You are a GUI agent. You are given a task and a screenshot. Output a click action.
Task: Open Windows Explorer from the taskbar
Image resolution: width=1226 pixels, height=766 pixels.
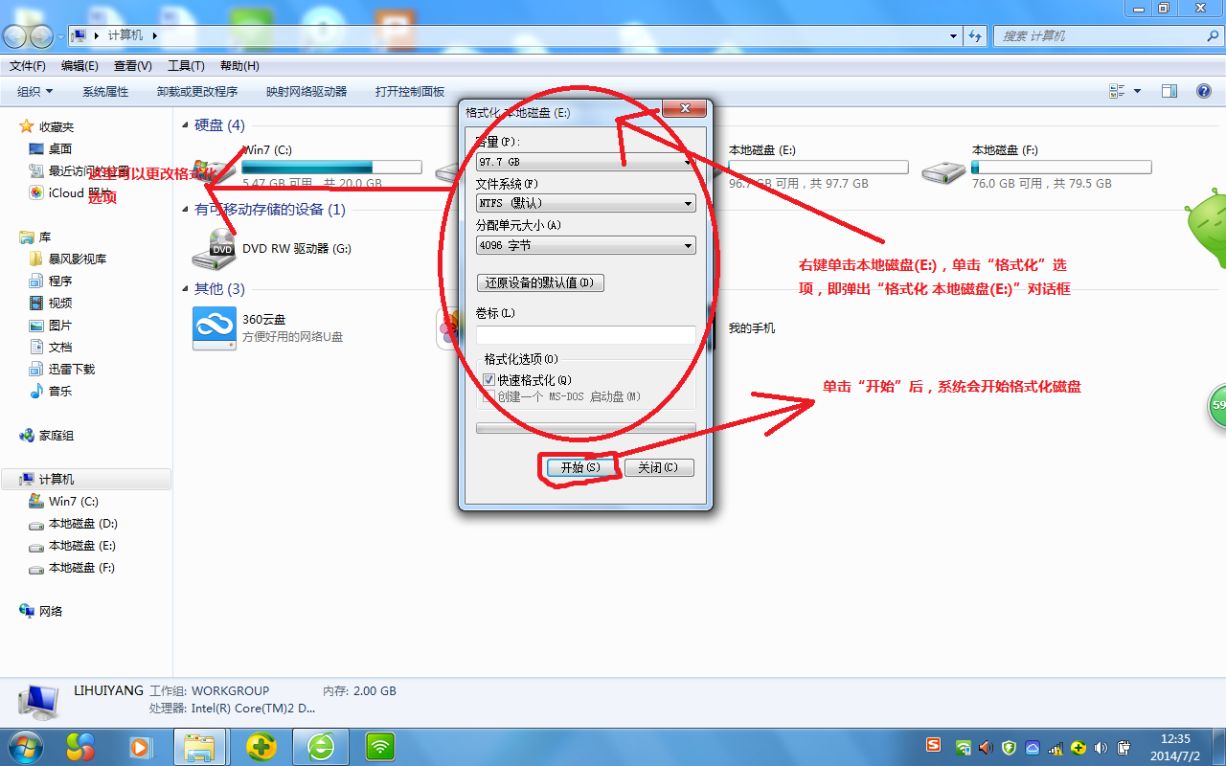[x=199, y=746]
